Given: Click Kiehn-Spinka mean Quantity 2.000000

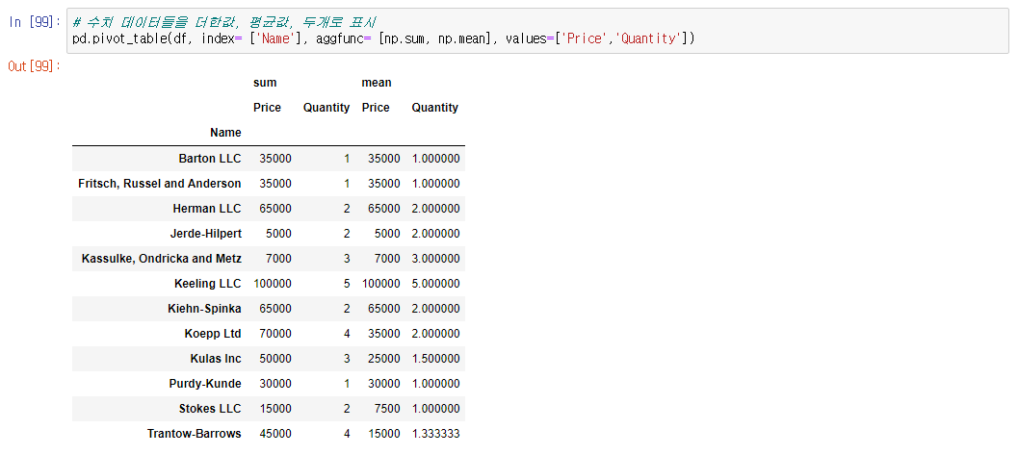Looking at the screenshot, I should click(435, 309).
